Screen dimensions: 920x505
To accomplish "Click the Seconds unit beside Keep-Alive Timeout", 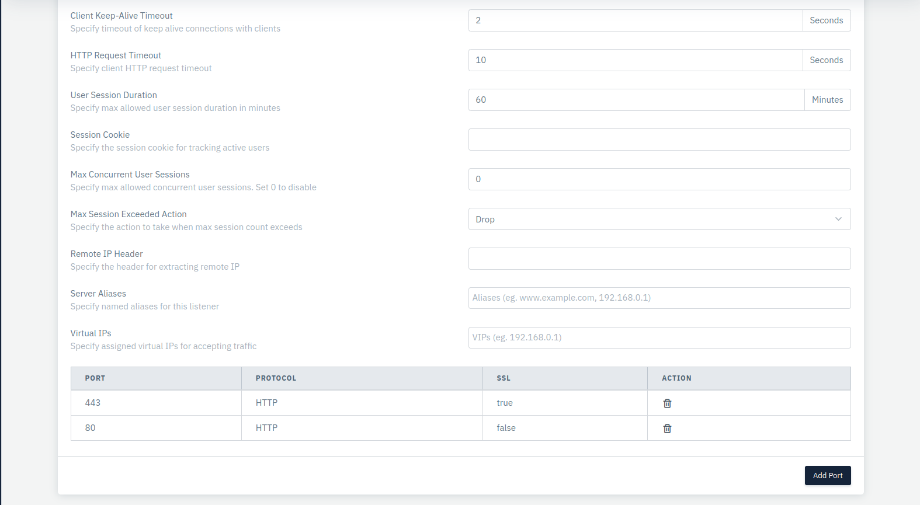I will [827, 20].
